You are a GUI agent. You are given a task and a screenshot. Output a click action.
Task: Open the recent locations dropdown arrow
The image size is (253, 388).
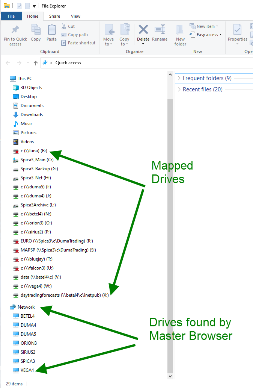(28, 63)
